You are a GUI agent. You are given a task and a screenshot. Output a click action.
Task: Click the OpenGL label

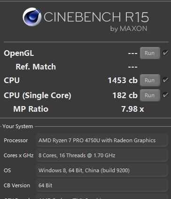pyautogui.click(x=19, y=53)
